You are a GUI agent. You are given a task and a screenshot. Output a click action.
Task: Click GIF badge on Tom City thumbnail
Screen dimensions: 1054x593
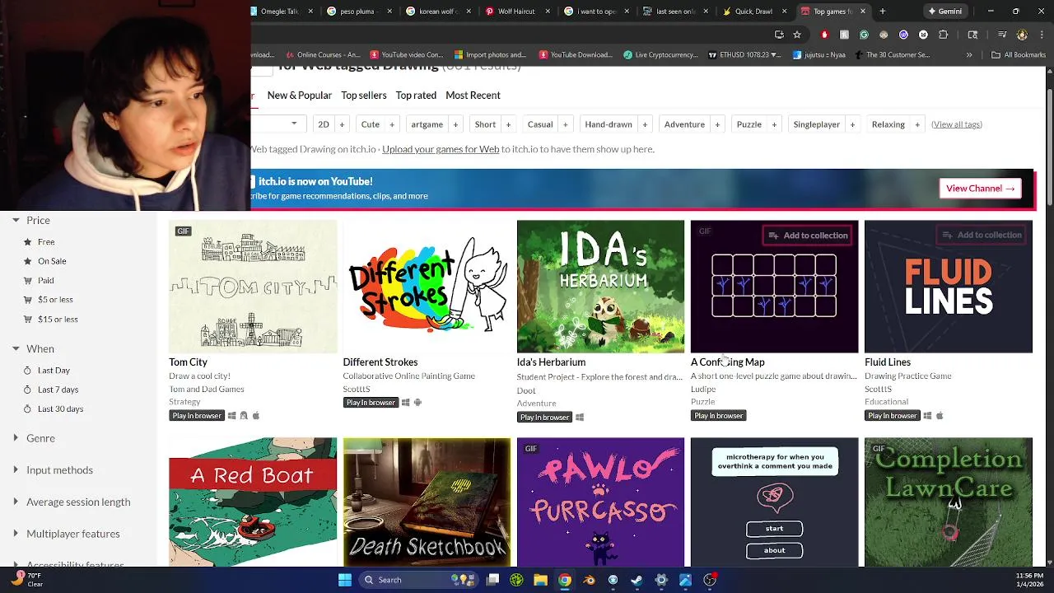(x=183, y=231)
